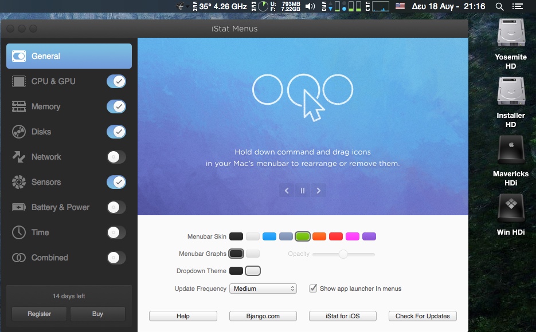This screenshot has height=332, width=536.
Task: Click the menu bar date and time
Action: [x=448, y=6]
